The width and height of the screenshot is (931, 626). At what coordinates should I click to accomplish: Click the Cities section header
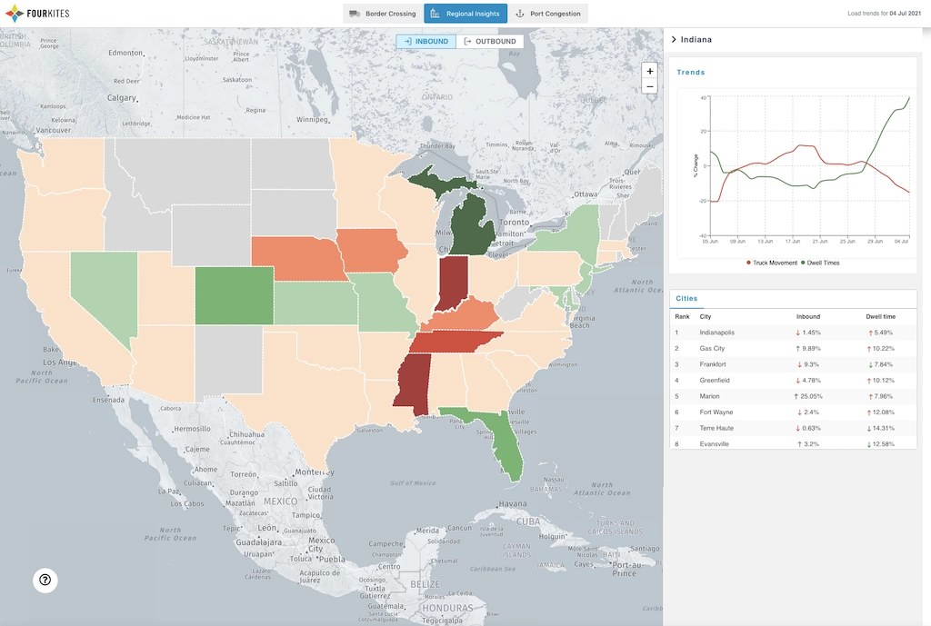coord(687,298)
